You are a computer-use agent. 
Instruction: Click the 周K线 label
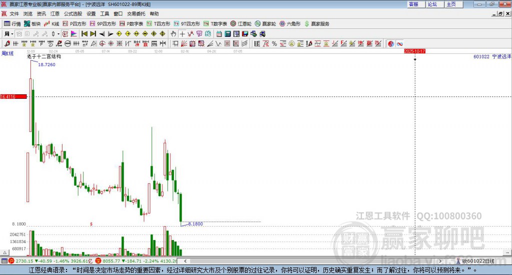(x=7, y=53)
